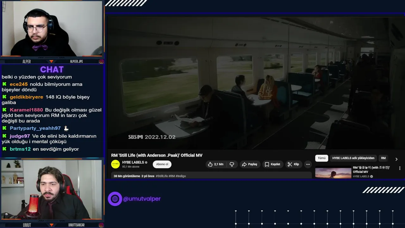This screenshot has height=228, width=405.
Task: Click the #RM hashtag
Action: click(x=171, y=176)
